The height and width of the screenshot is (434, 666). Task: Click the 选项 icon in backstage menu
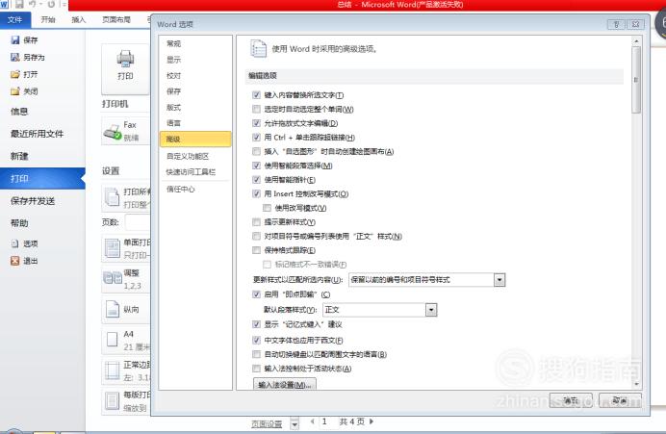(x=15, y=243)
